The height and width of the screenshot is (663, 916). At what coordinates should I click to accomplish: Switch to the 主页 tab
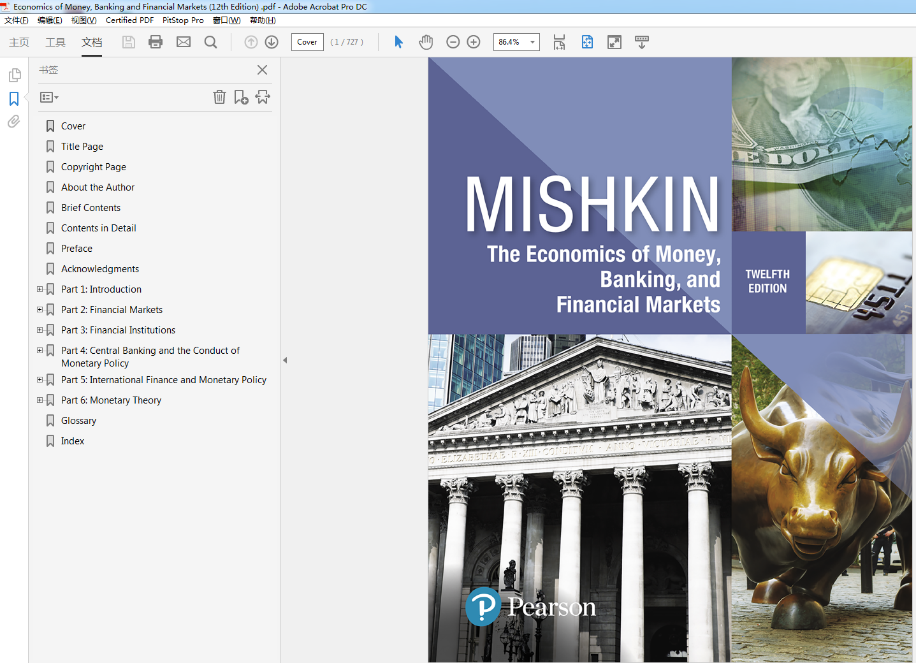point(19,42)
